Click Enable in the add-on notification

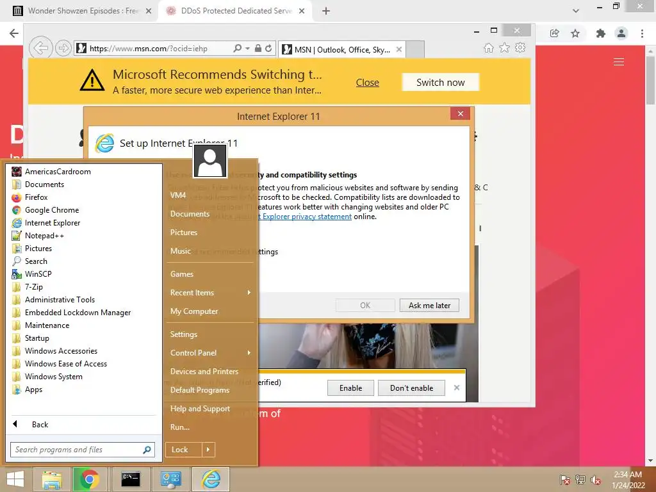350,388
